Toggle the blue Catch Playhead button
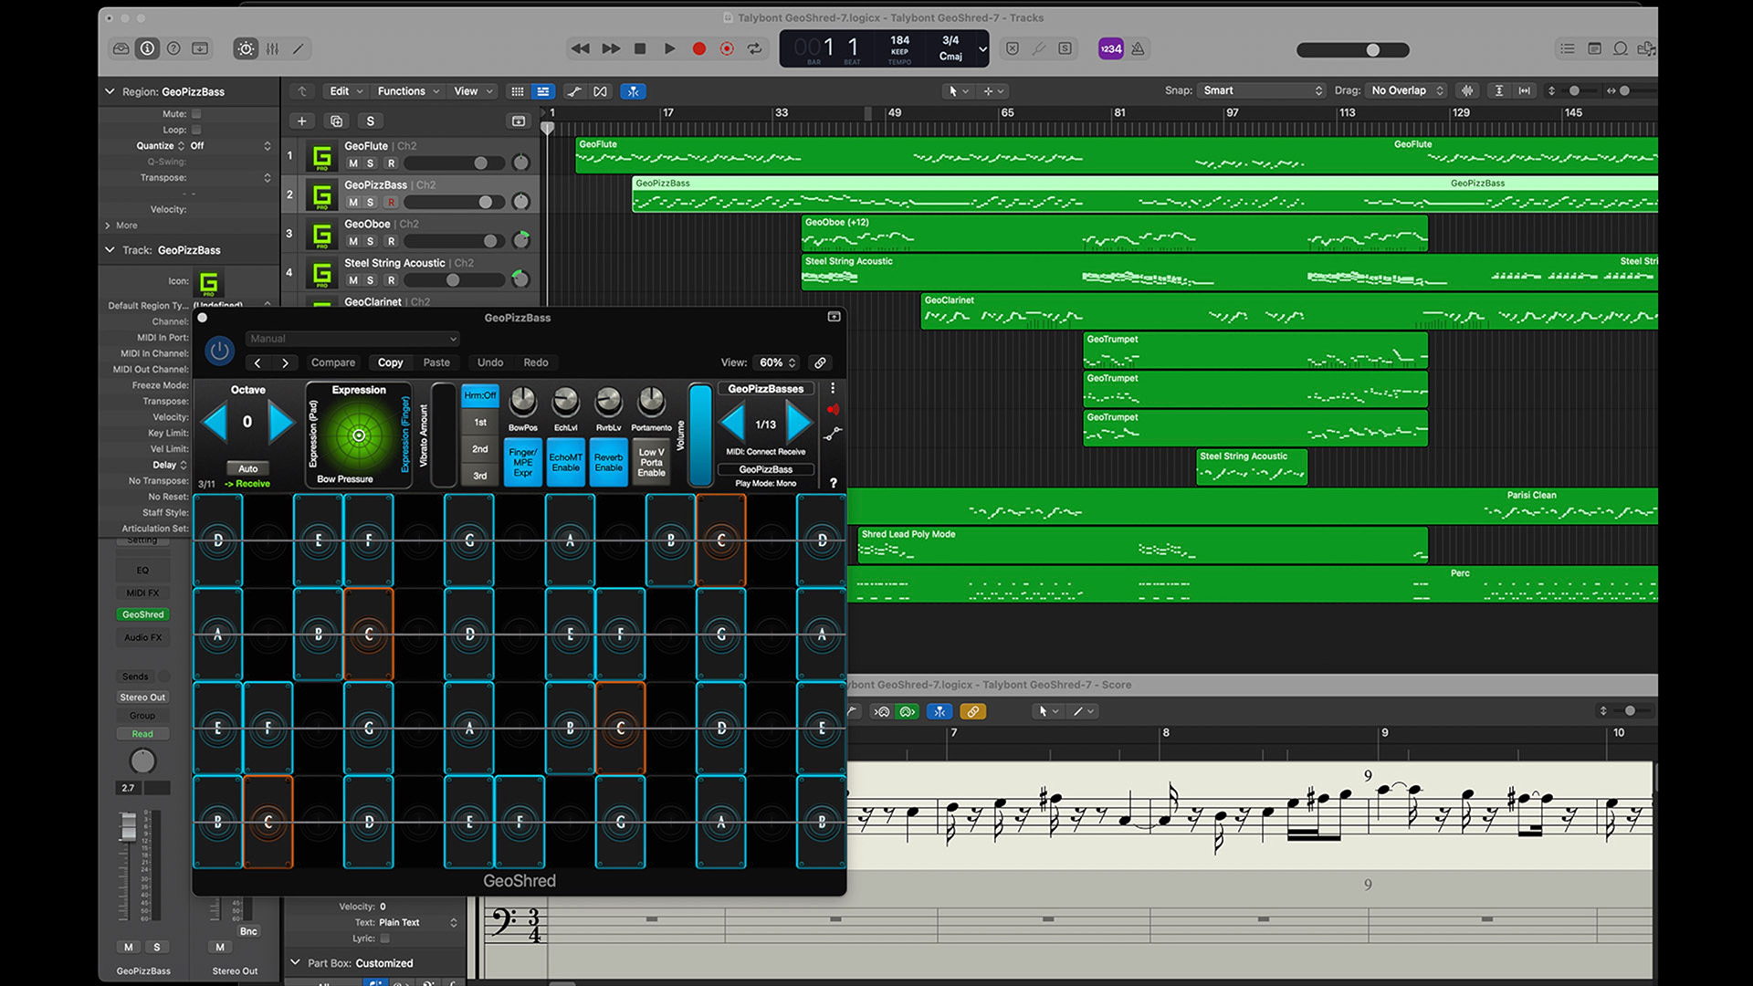The height and width of the screenshot is (986, 1753). click(633, 91)
